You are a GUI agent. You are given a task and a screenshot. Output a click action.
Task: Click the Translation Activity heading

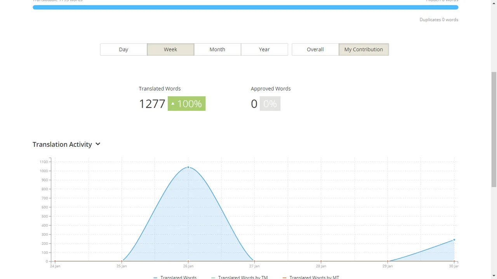point(62,144)
